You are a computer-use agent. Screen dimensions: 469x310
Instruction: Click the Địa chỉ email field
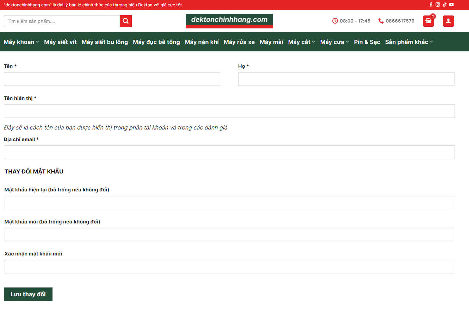(x=229, y=152)
